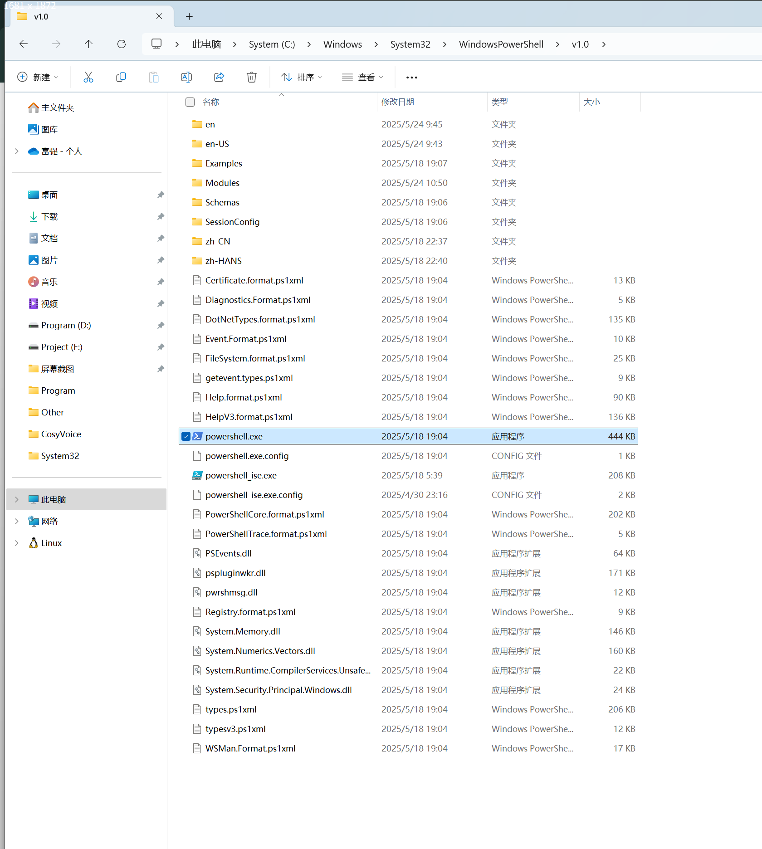Viewport: 762px width, 849px height.
Task: Open a new tab with plus button
Action: (x=189, y=17)
